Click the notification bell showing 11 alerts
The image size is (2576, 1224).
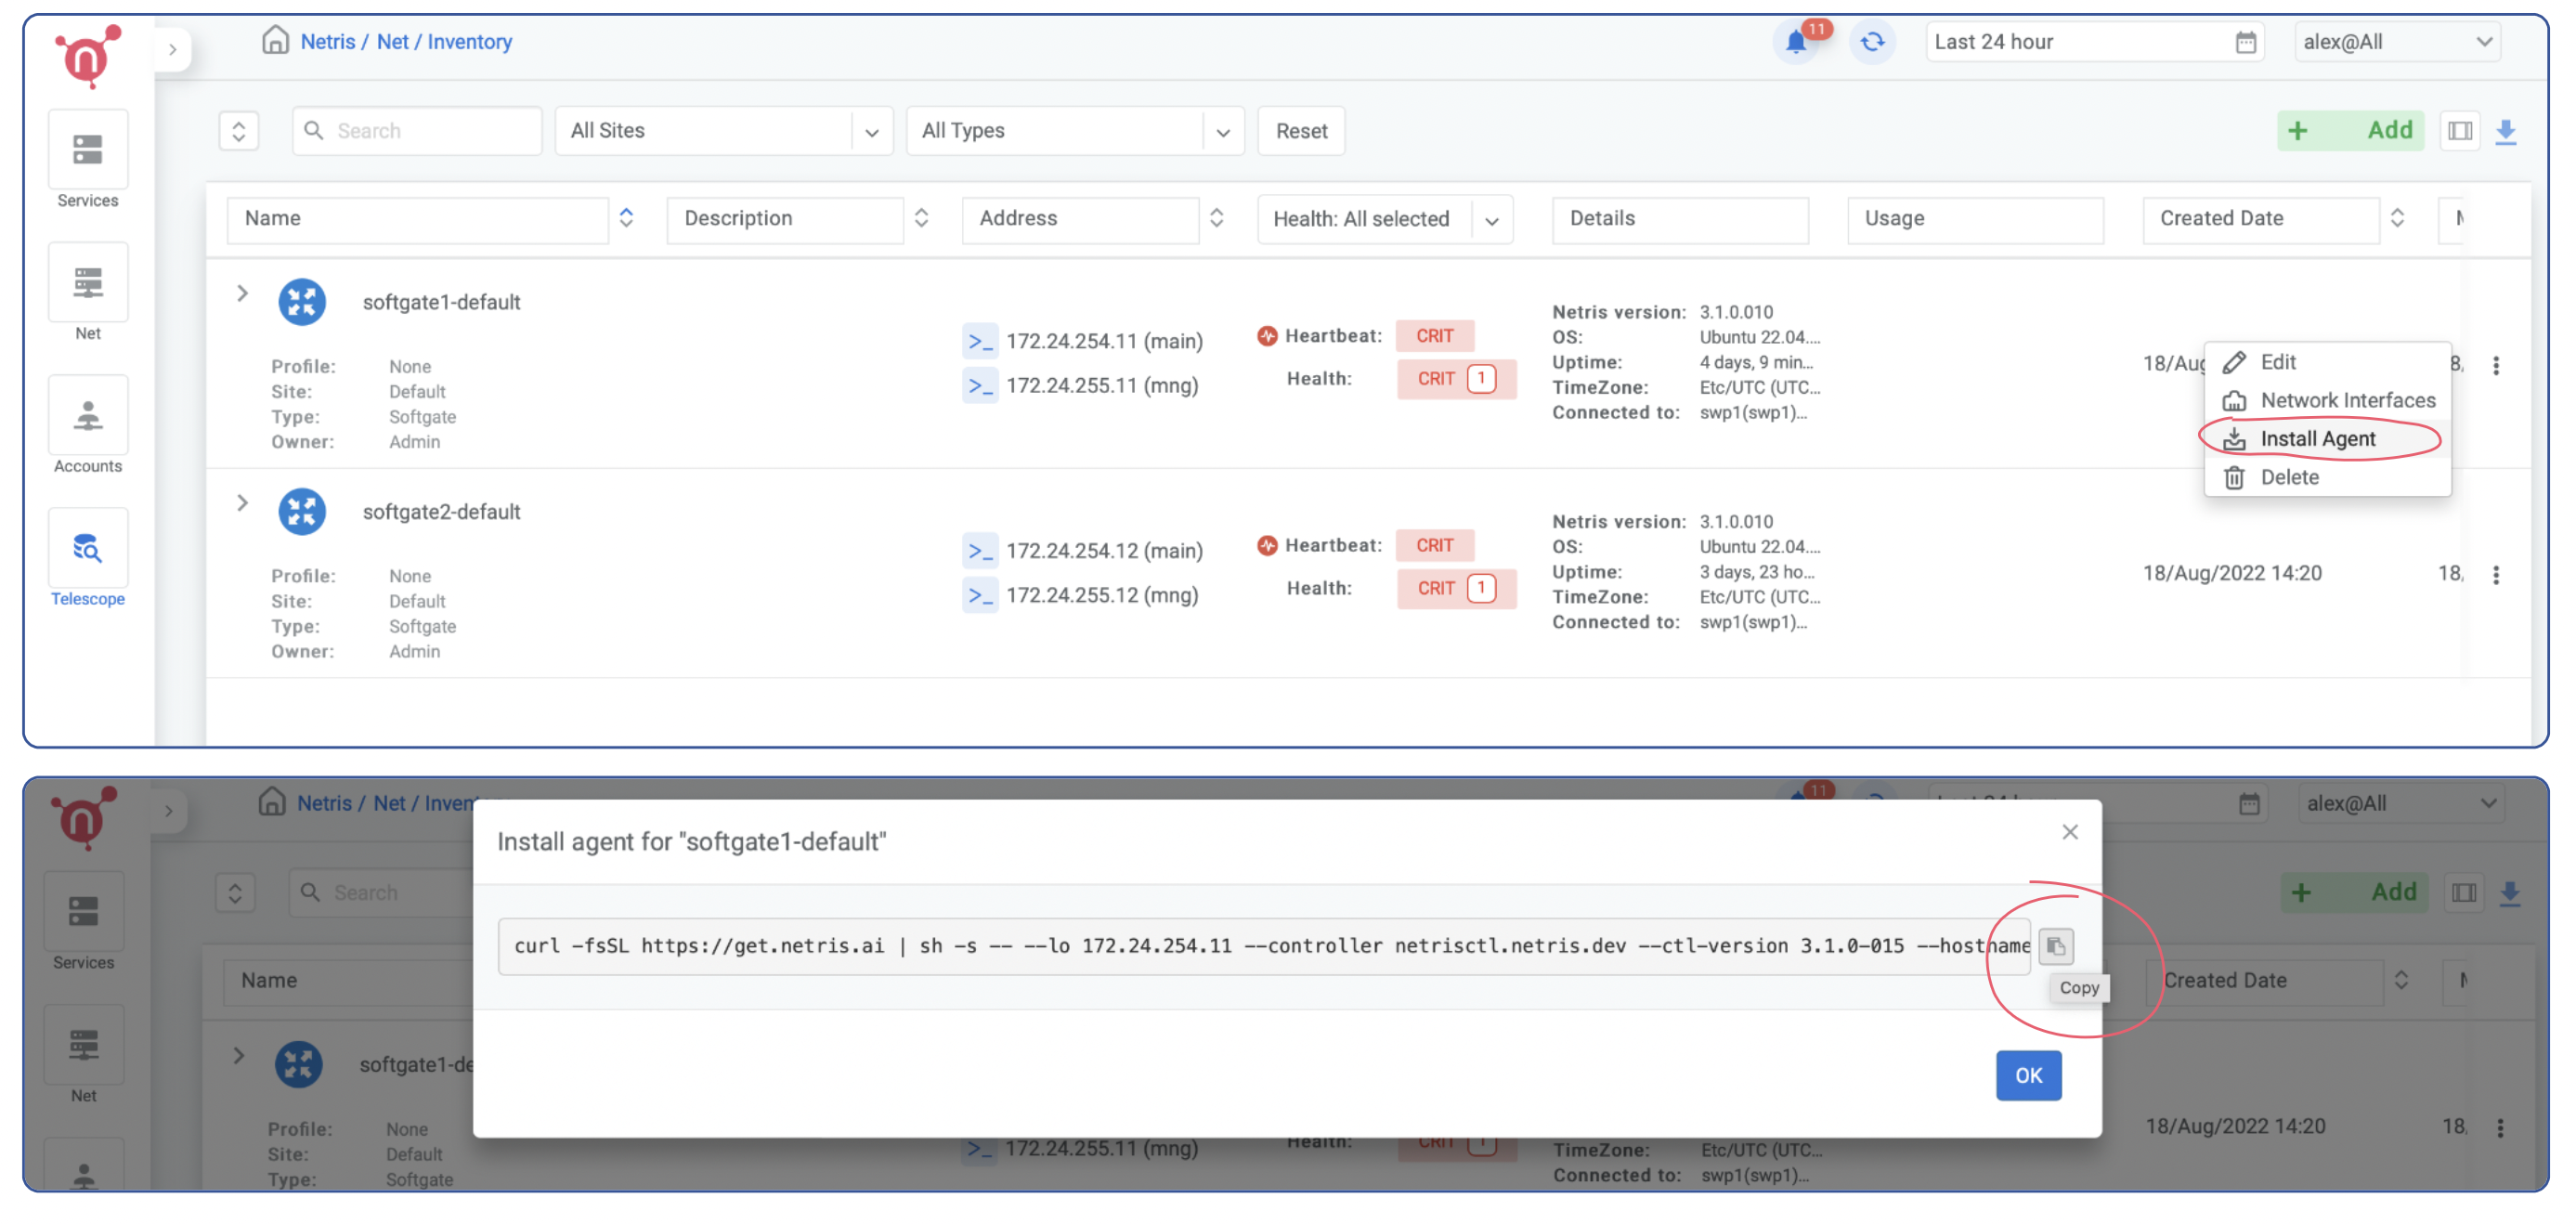click(x=1797, y=42)
